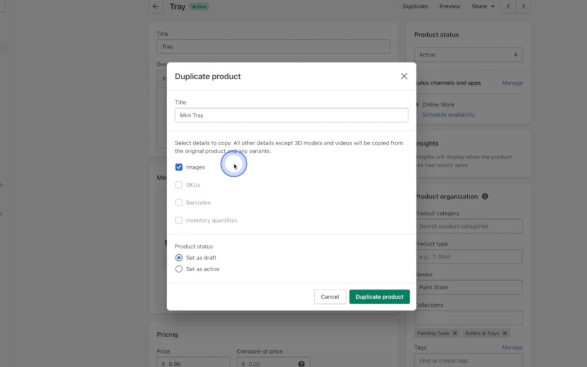Screen dimensions: 587x367
Task: Click Cancel in the dialog
Action: [329, 297]
